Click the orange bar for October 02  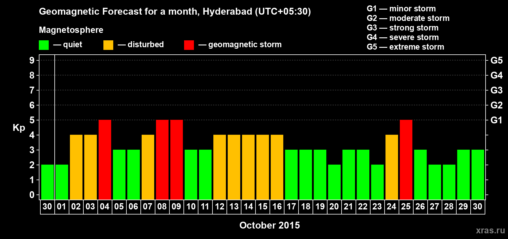pos(76,167)
